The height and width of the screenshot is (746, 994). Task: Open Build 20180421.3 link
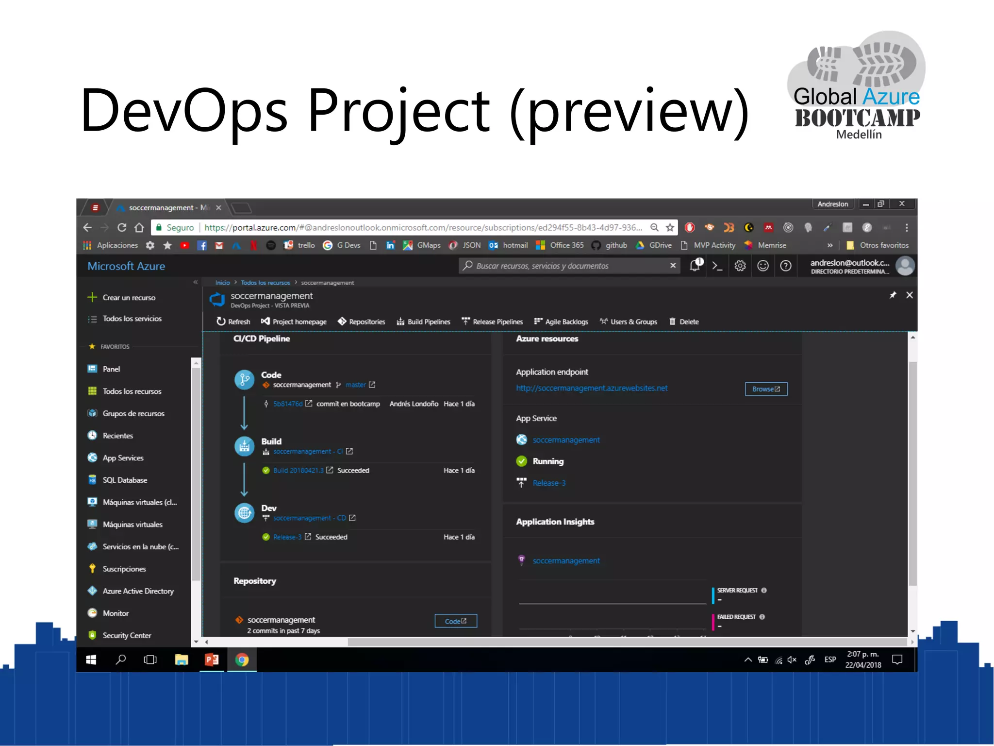[x=298, y=470]
